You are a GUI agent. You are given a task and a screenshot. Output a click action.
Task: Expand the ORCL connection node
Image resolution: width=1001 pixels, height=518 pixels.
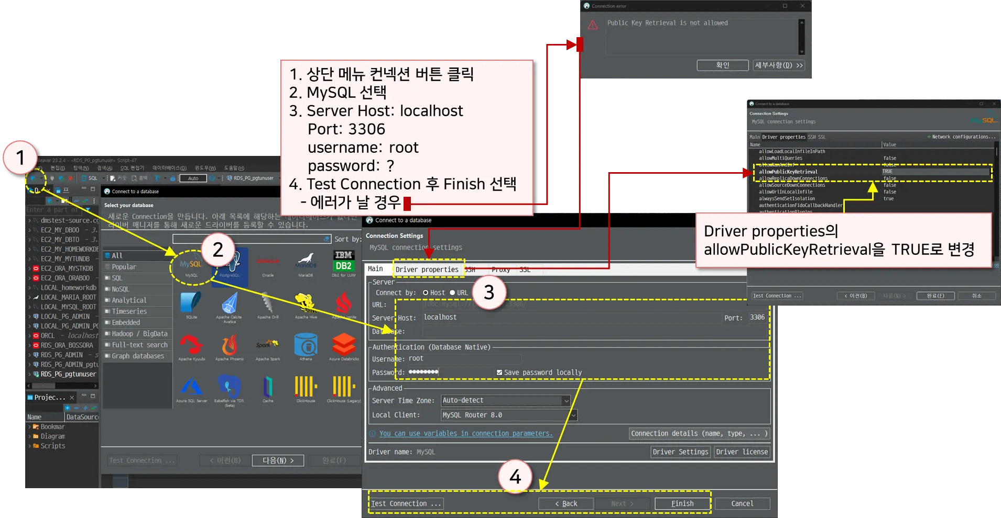(30, 336)
